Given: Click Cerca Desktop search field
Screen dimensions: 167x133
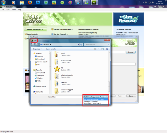Looking at the screenshot, I should (97, 45).
